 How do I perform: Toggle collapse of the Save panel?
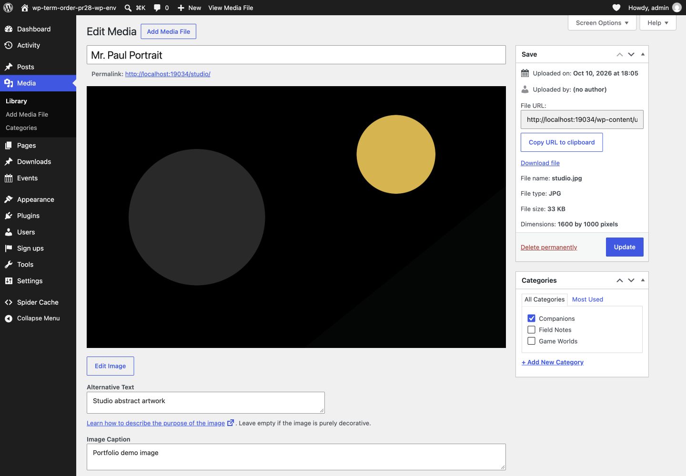click(643, 54)
